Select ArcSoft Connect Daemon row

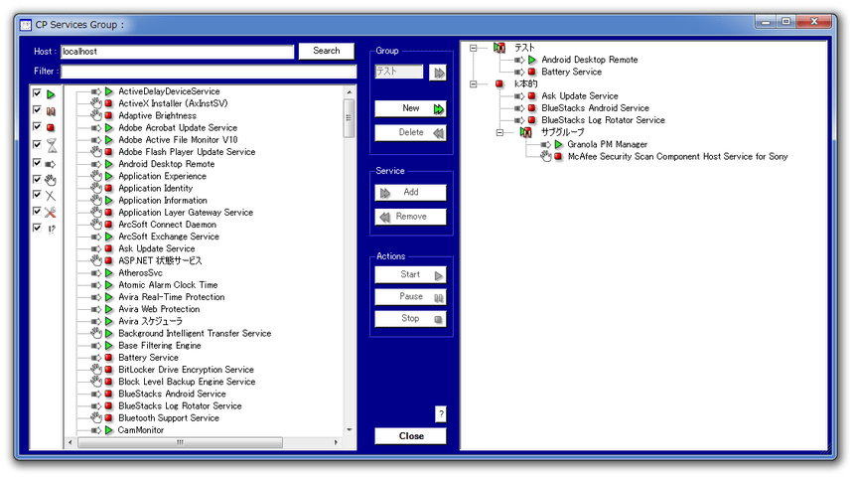pyautogui.click(x=167, y=225)
